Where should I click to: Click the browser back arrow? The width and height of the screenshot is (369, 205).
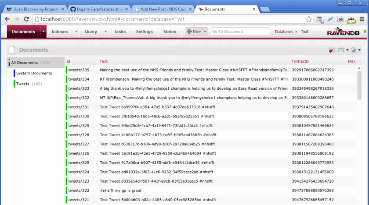click(x=6, y=19)
